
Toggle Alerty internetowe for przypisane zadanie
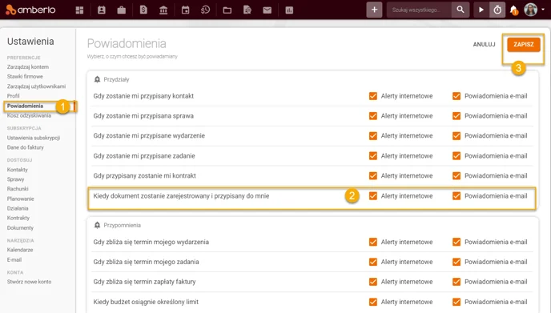tap(373, 155)
